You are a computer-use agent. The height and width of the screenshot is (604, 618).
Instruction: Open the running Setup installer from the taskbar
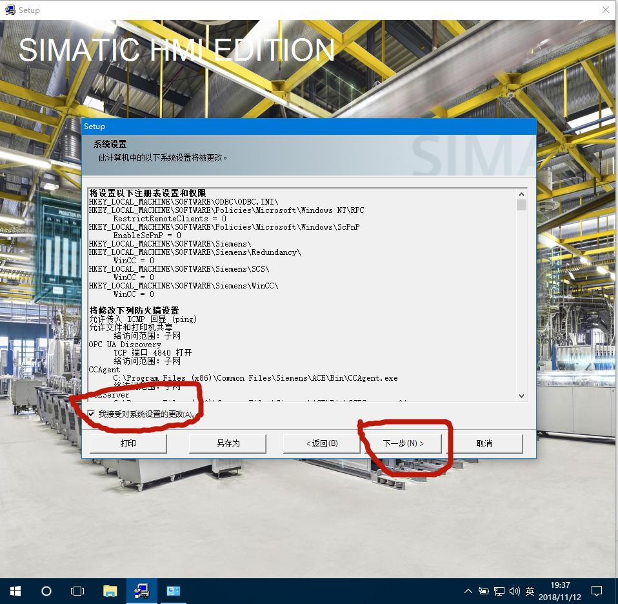click(x=141, y=590)
